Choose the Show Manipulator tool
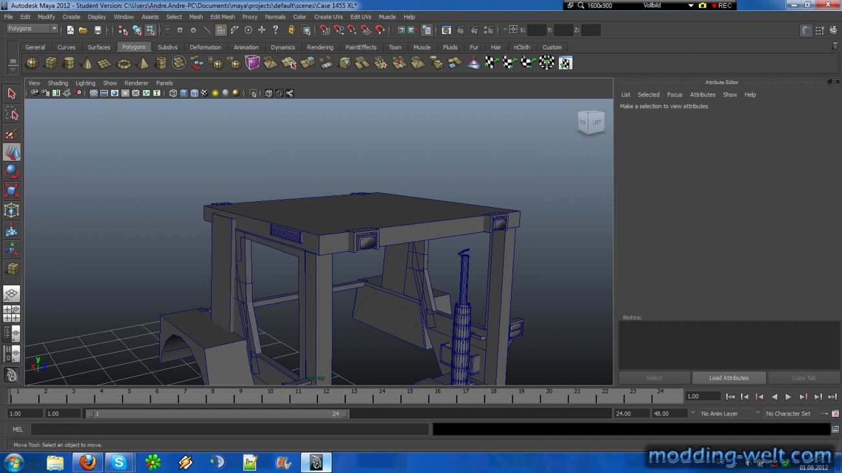This screenshot has width=842, height=473. click(12, 249)
